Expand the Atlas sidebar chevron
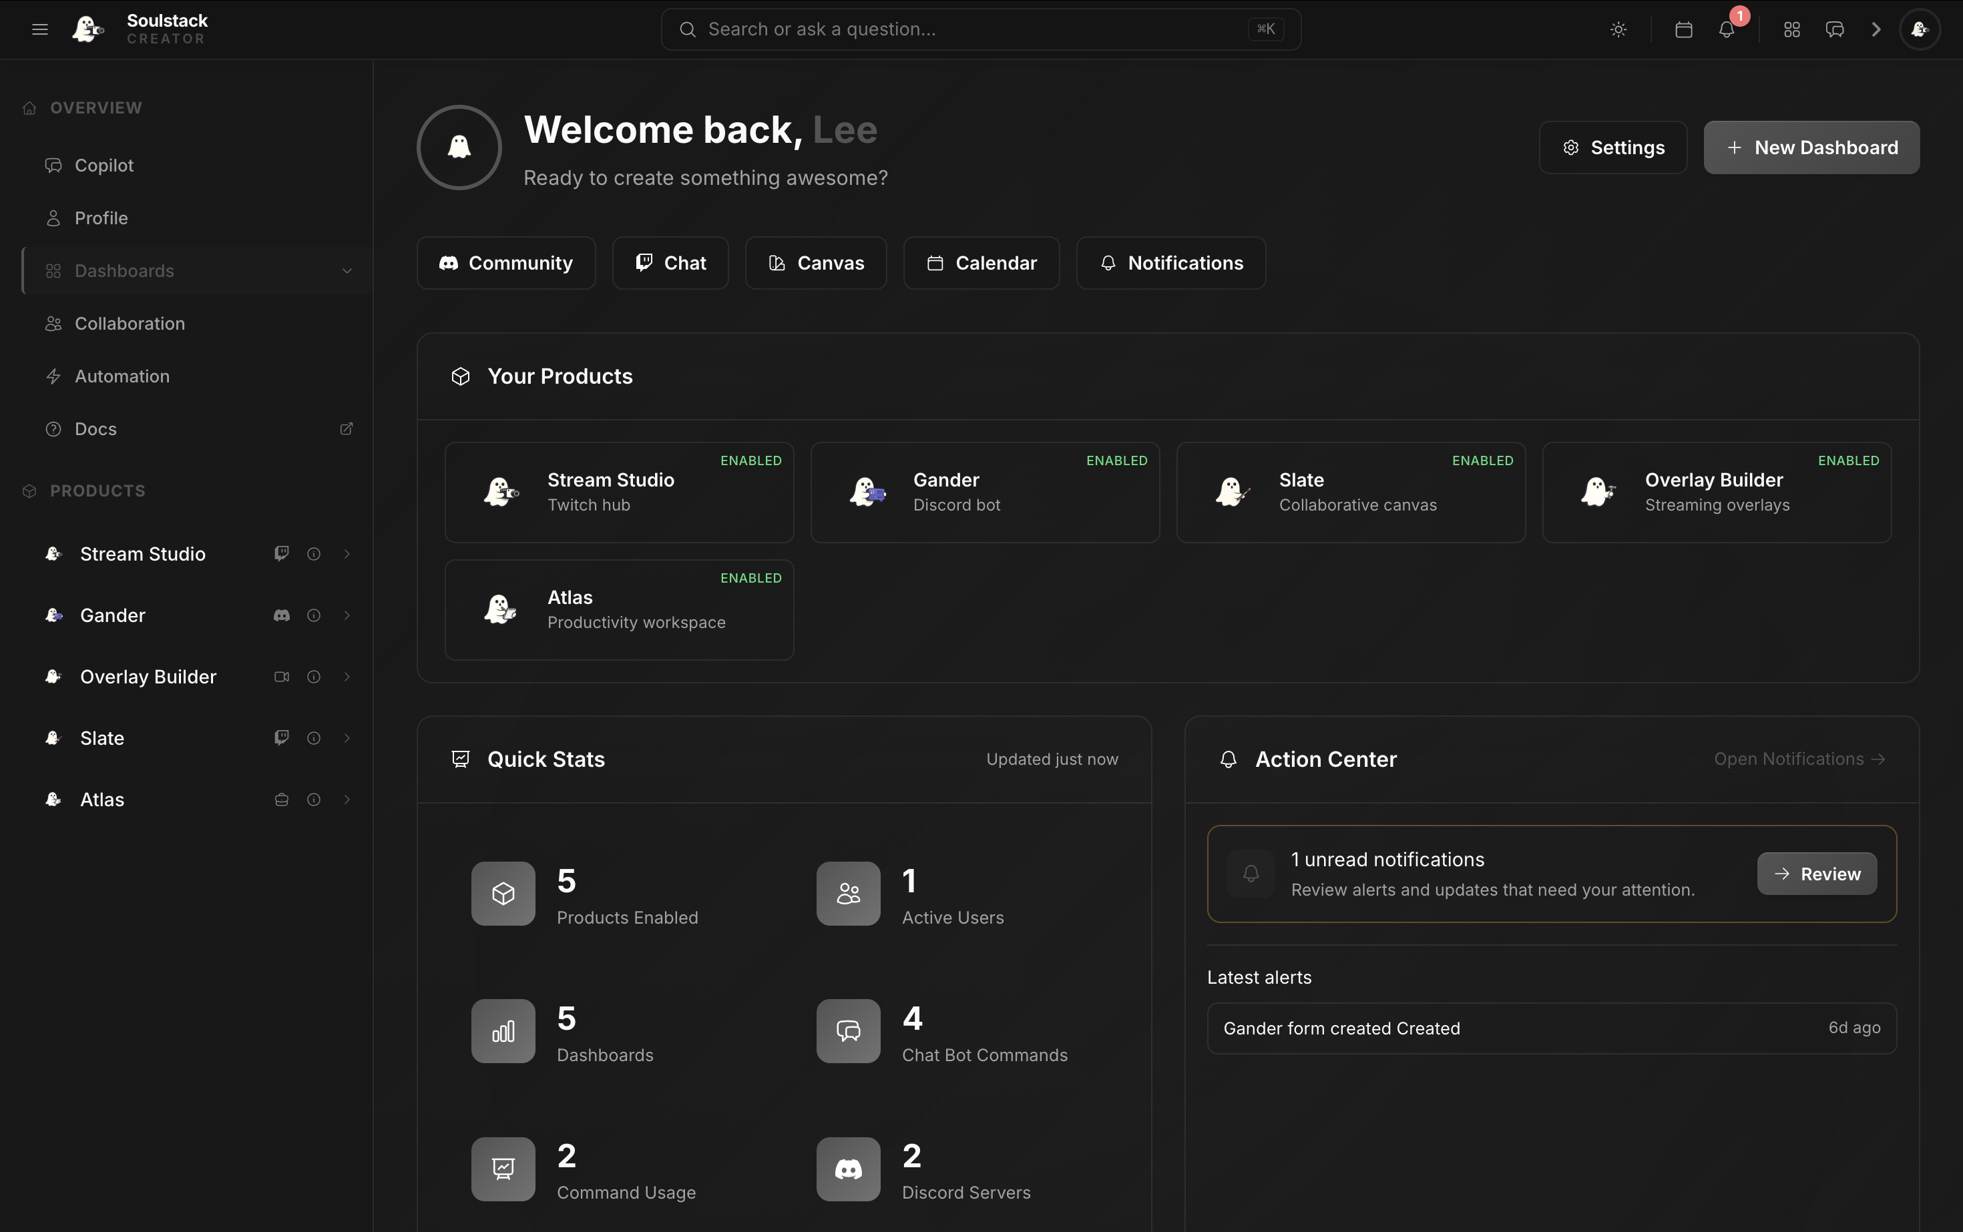Viewport: 1963px width, 1232px height. tap(347, 800)
